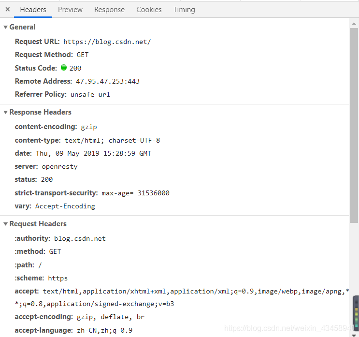Click the green status code indicator
This screenshot has height=337, width=359.
click(x=64, y=68)
